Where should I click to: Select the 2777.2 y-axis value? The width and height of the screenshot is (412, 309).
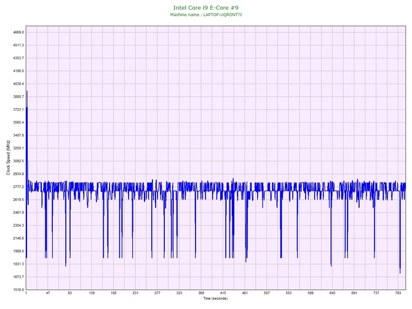[x=18, y=187]
